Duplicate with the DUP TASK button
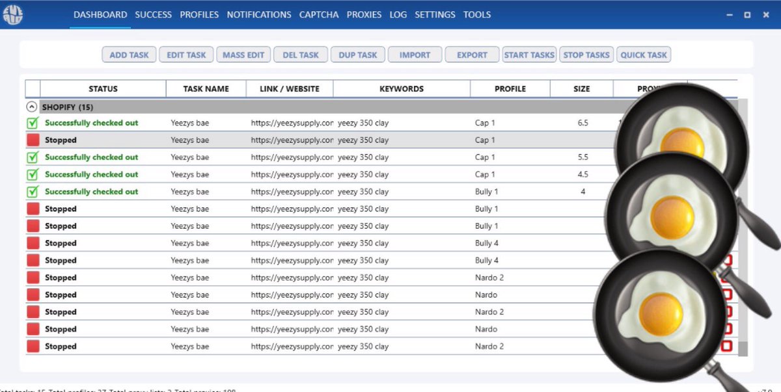The width and height of the screenshot is (781, 392). coord(358,55)
